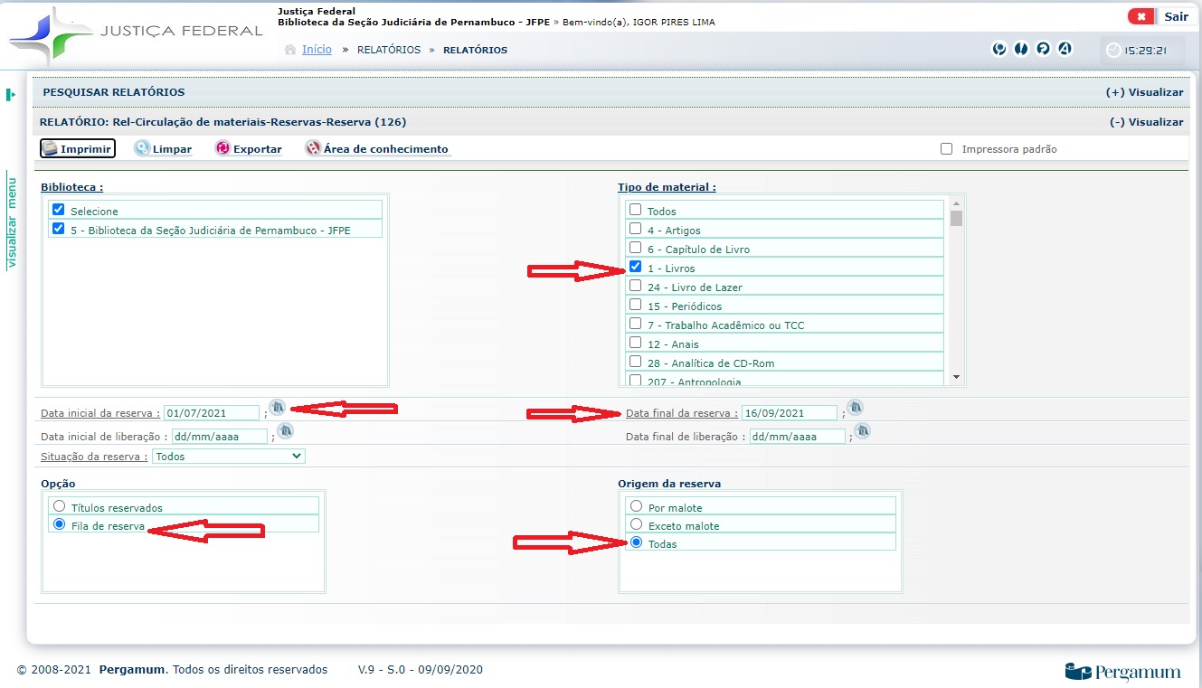Image resolution: width=1202 pixels, height=688 pixels.
Task: Click the Exportar export icon
Action: pos(222,148)
